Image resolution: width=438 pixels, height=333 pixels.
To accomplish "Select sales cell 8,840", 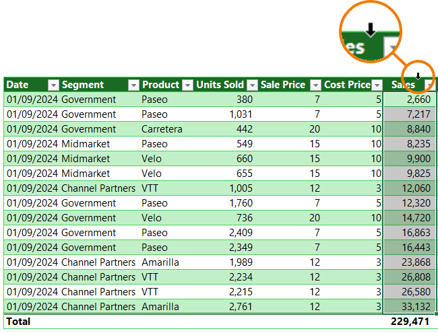I will (410, 129).
